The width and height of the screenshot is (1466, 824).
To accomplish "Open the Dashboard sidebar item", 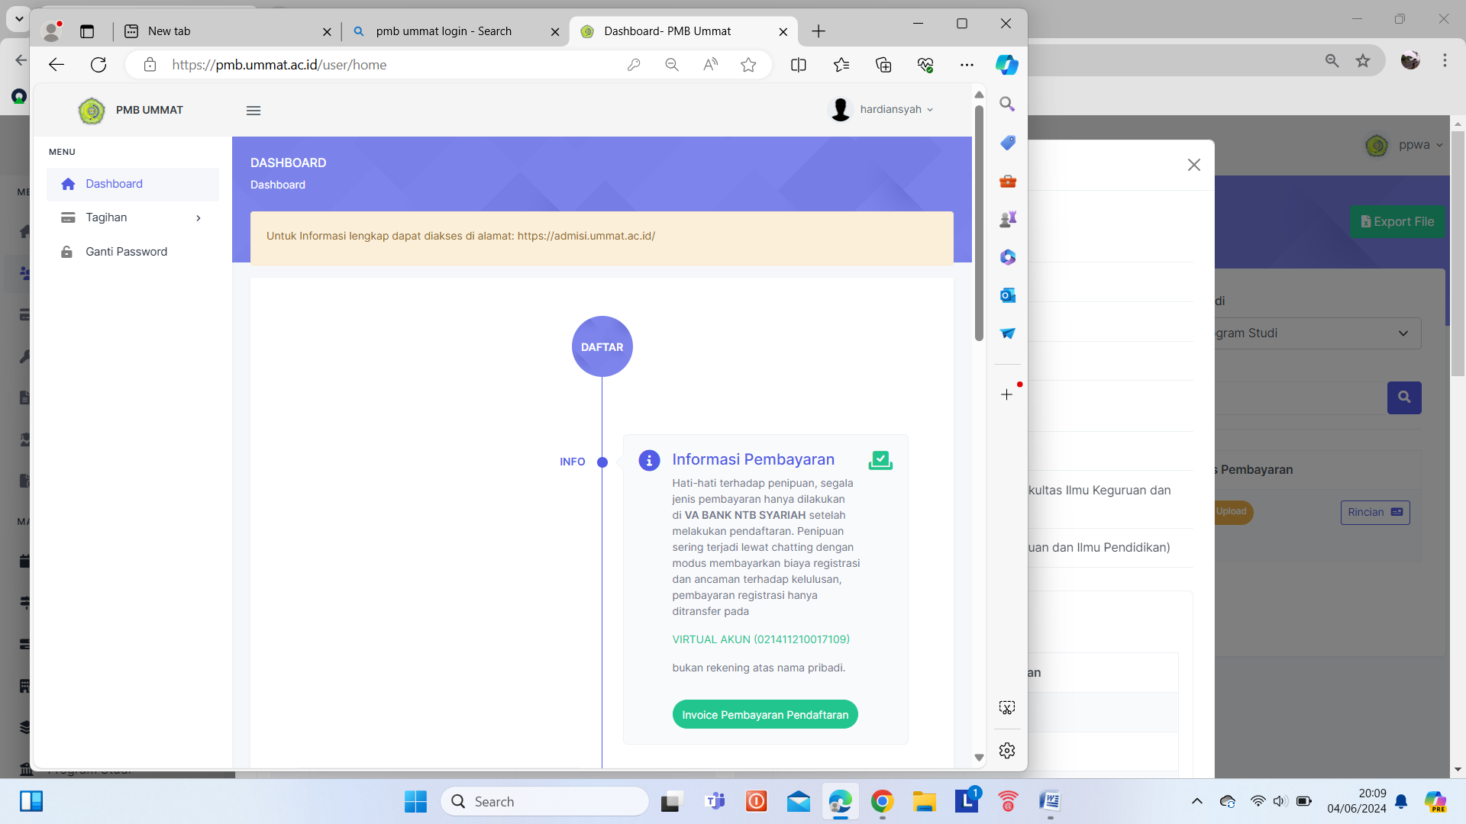I will (x=114, y=184).
